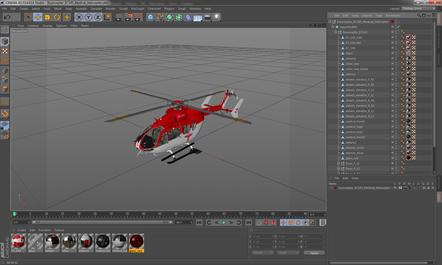Toggle visibility dots for rotor_rear
442x265 pixels.
pos(396,64)
